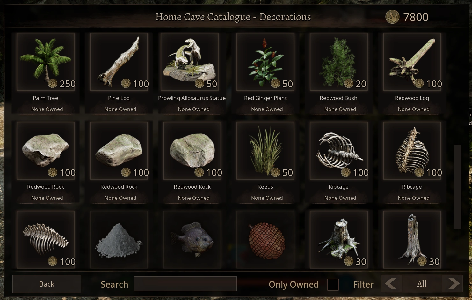
Task: Select the tall dead tree stump icon
Action: (x=412, y=239)
